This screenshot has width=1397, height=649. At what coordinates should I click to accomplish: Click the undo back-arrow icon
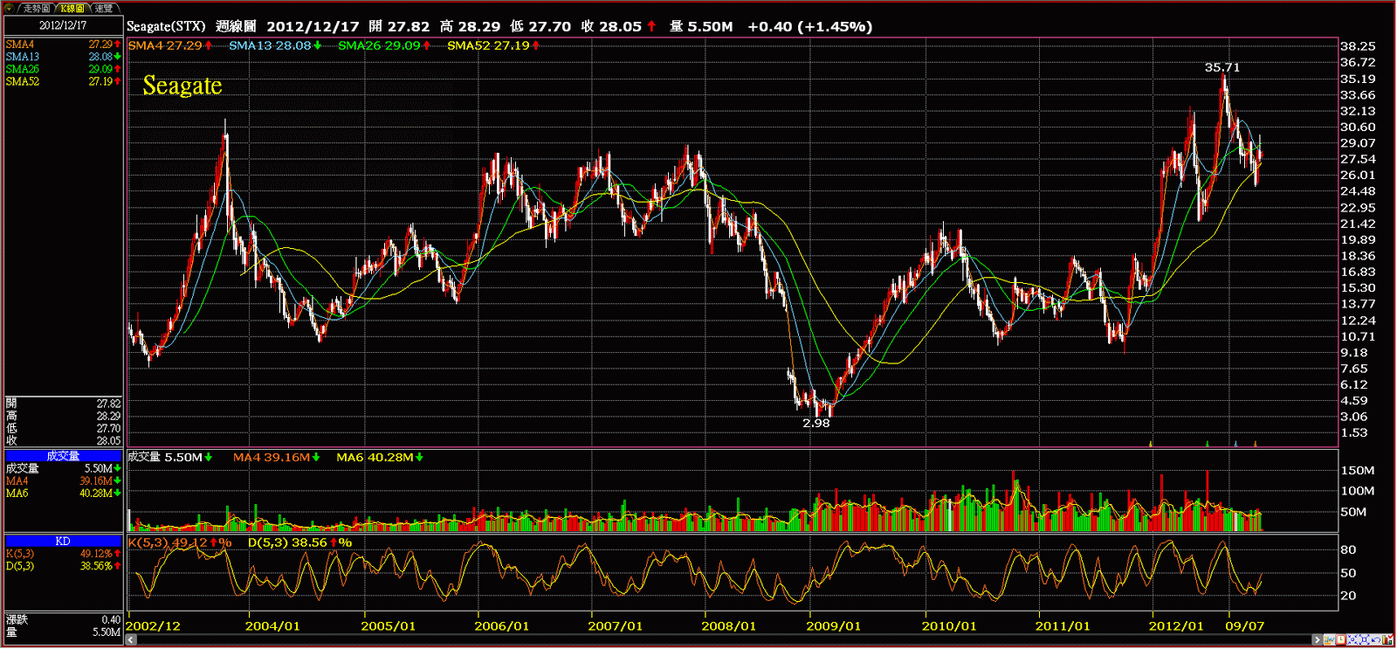tap(1376, 640)
